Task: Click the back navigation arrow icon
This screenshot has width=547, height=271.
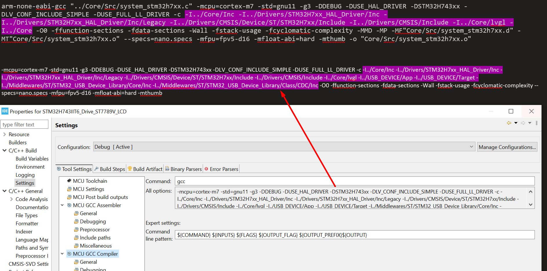Action: (509, 123)
